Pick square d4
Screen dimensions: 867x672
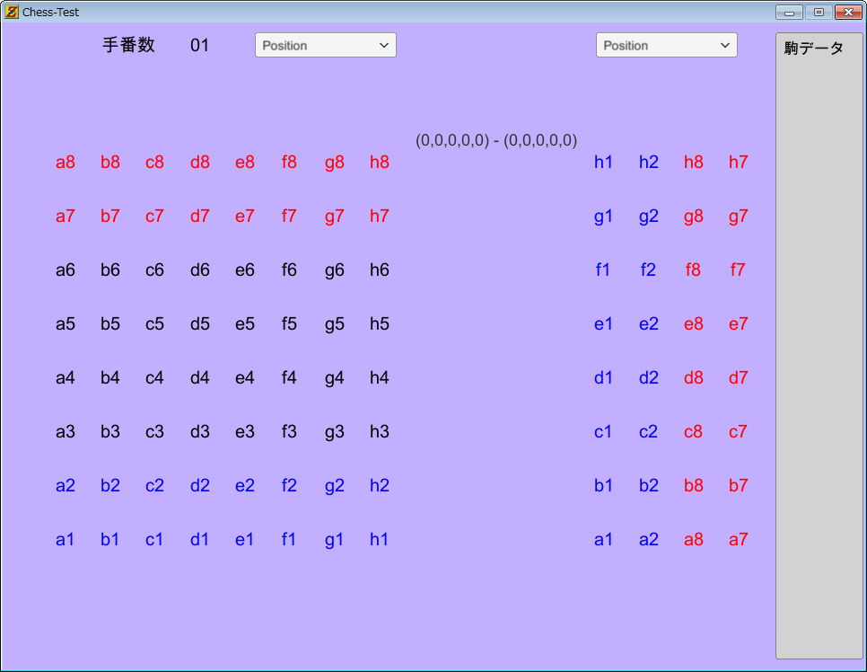(x=199, y=377)
